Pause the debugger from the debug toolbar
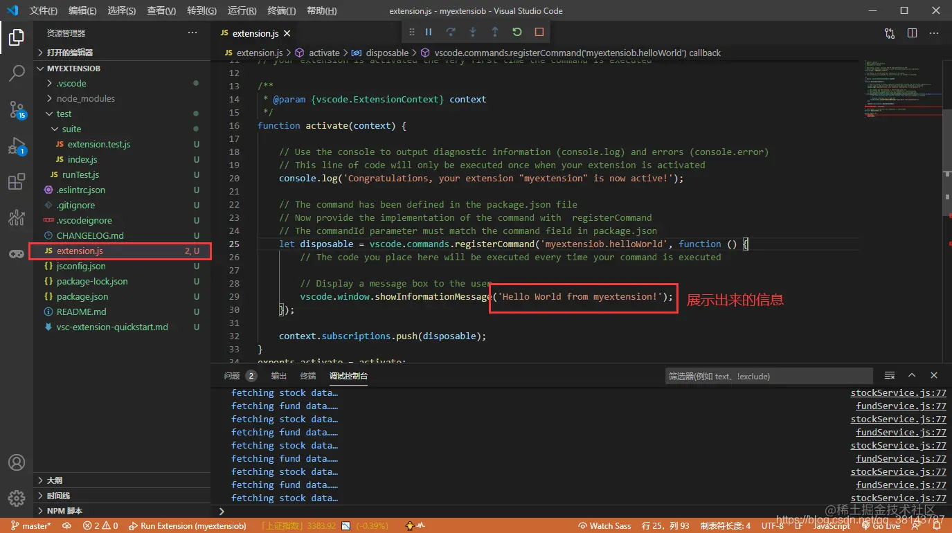952x533 pixels. [x=429, y=32]
